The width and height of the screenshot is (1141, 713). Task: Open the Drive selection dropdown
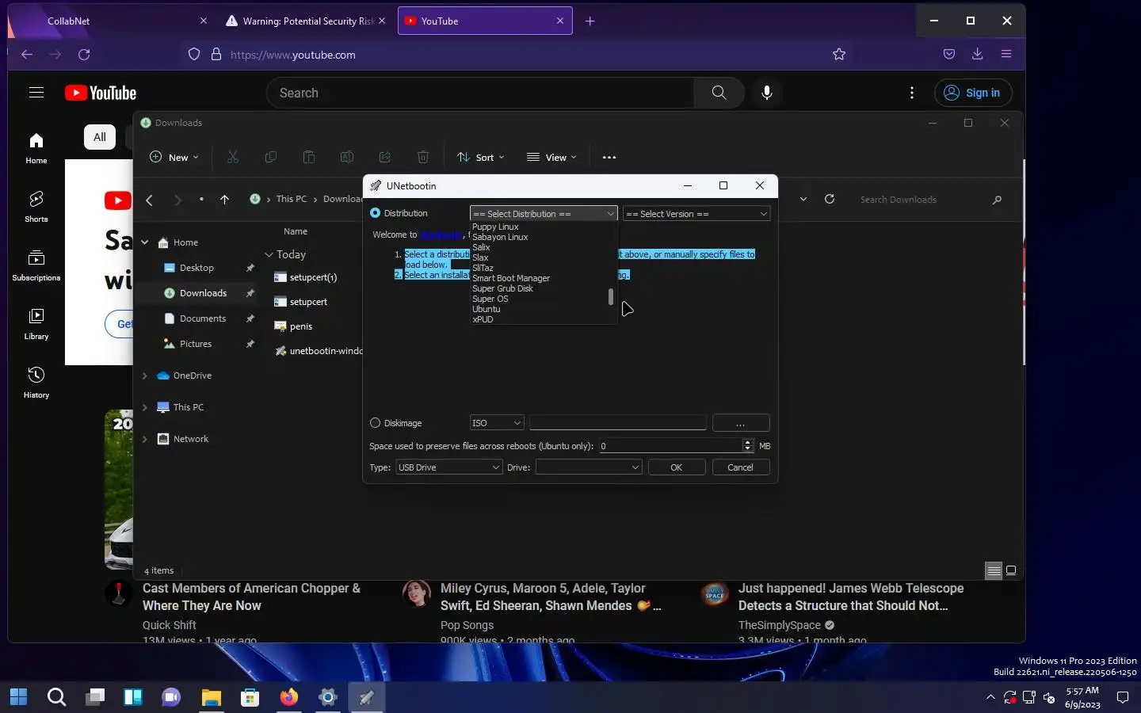(x=589, y=467)
